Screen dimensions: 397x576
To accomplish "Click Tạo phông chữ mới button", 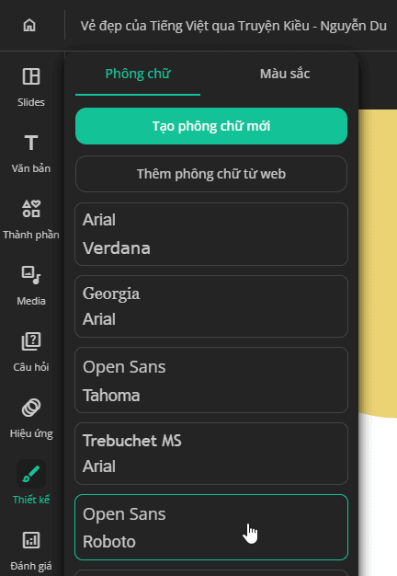I will [x=211, y=126].
